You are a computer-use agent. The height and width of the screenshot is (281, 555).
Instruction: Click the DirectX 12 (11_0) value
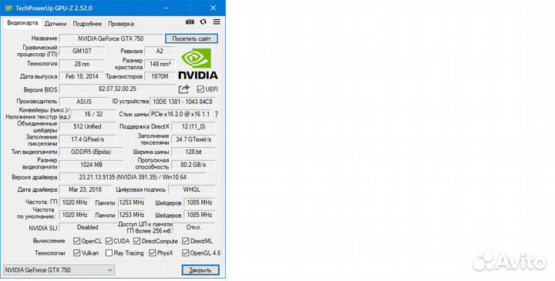[193, 126]
